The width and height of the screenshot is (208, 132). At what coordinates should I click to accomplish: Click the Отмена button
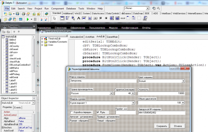pos(178,126)
